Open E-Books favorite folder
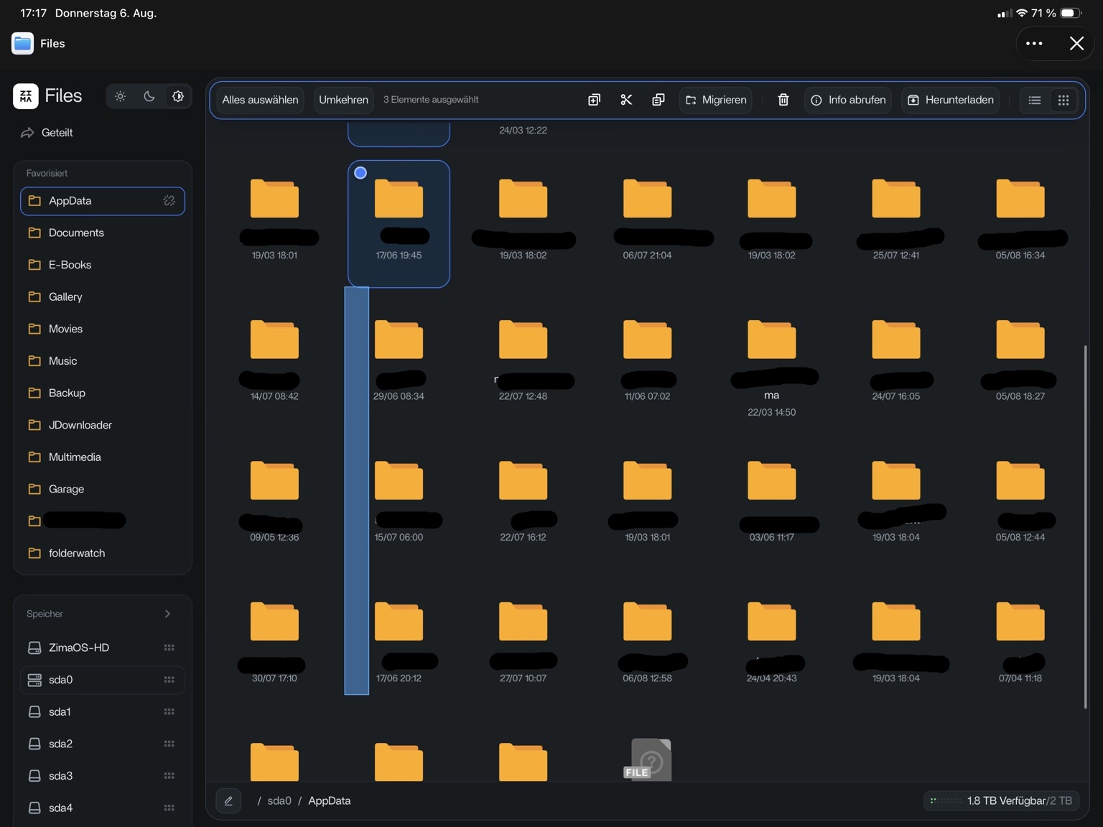 tap(103, 265)
